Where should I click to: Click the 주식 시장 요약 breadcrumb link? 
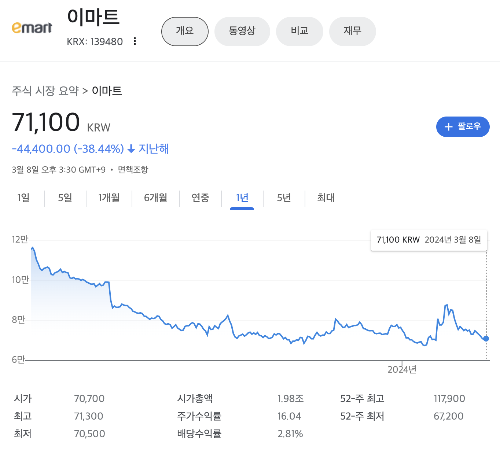click(45, 91)
